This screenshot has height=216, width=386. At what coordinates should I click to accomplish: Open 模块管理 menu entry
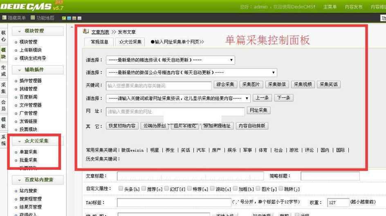point(28,42)
